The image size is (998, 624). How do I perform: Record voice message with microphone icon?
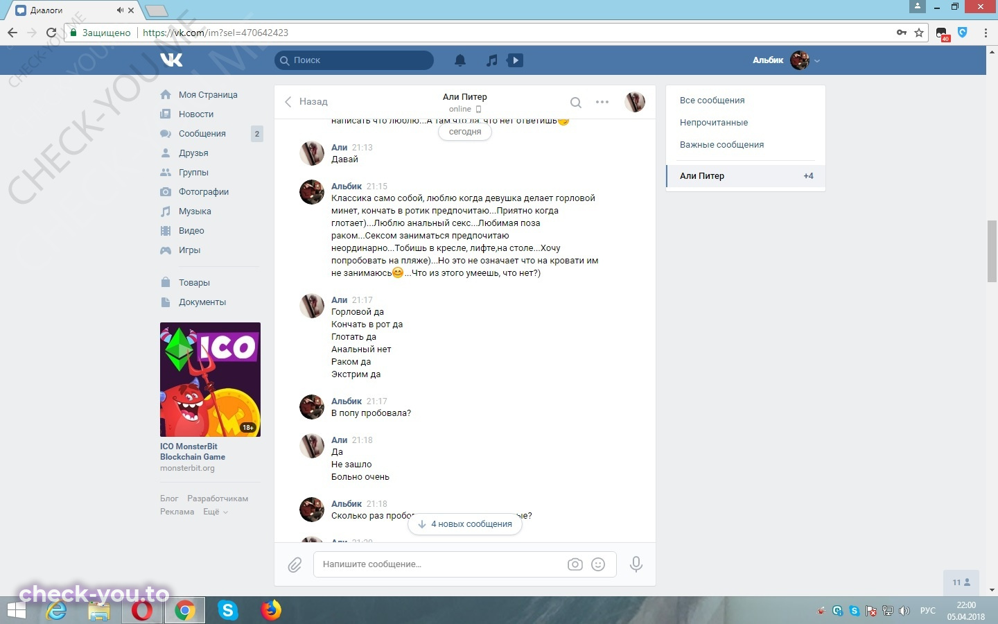pyautogui.click(x=636, y=564)
